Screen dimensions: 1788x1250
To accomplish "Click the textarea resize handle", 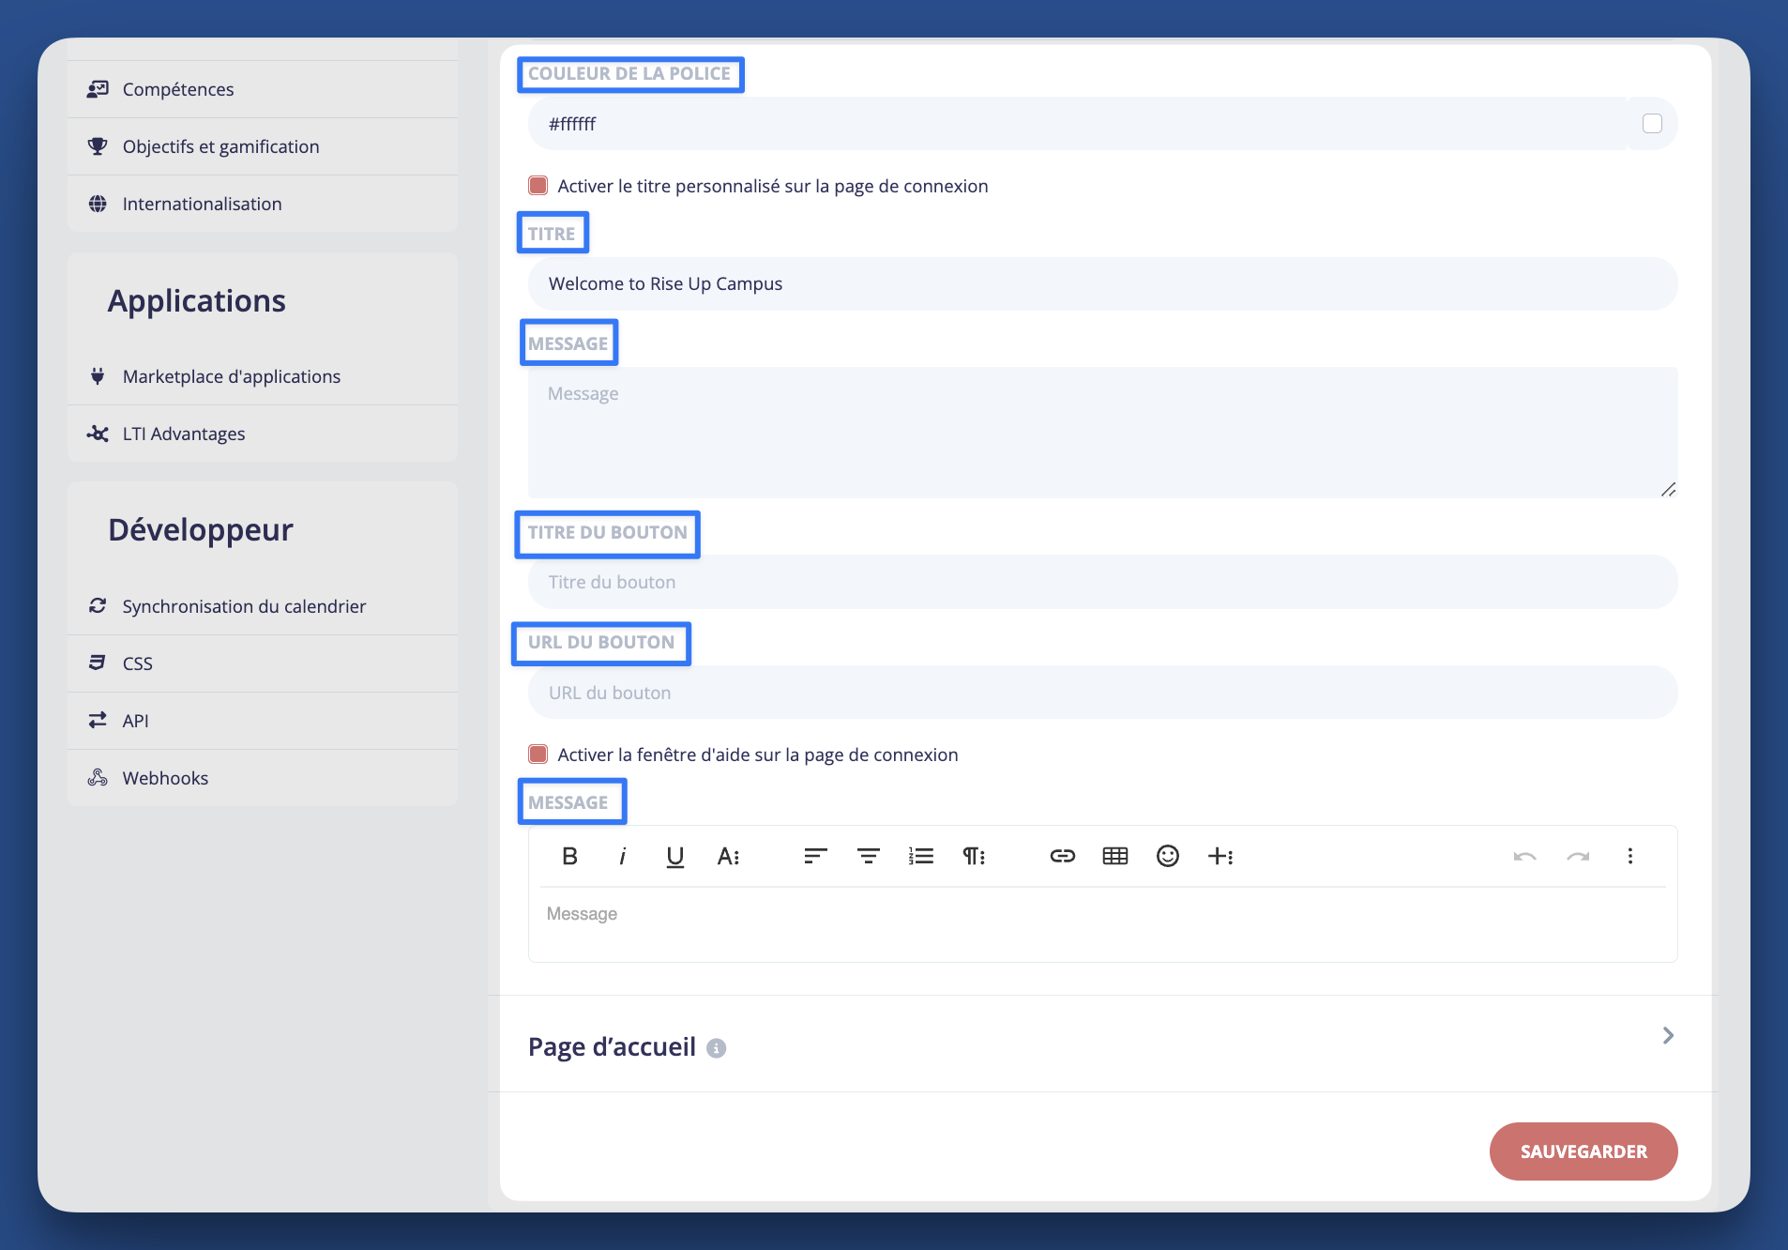I will pyautogui.click(x=1669, y=490).
